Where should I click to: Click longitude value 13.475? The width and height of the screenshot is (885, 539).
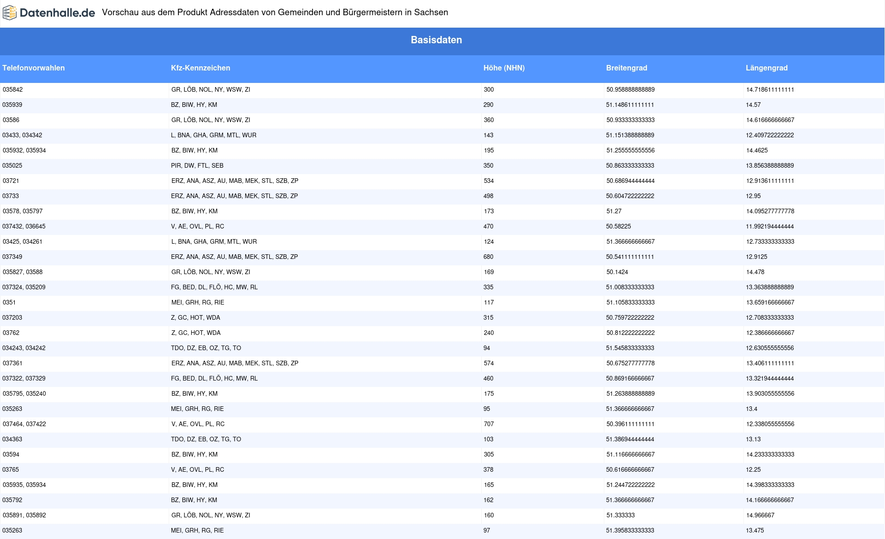click(755, 531)
